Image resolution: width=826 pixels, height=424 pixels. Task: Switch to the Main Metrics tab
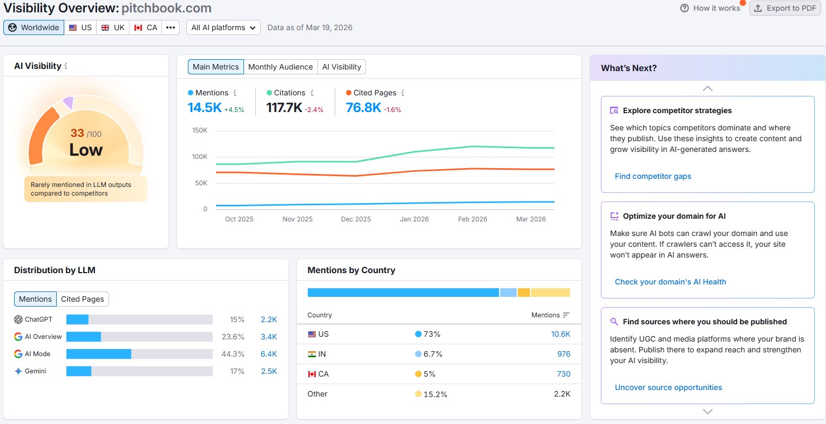pyautogui.click(x=216, y=67)
